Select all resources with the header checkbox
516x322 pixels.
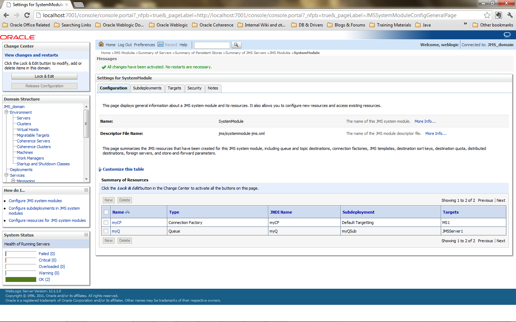point(106,212)
